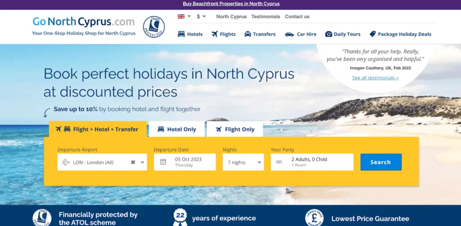
Task: Click the tag icon for Package Holiday Deals
Action: coord(372,34)
